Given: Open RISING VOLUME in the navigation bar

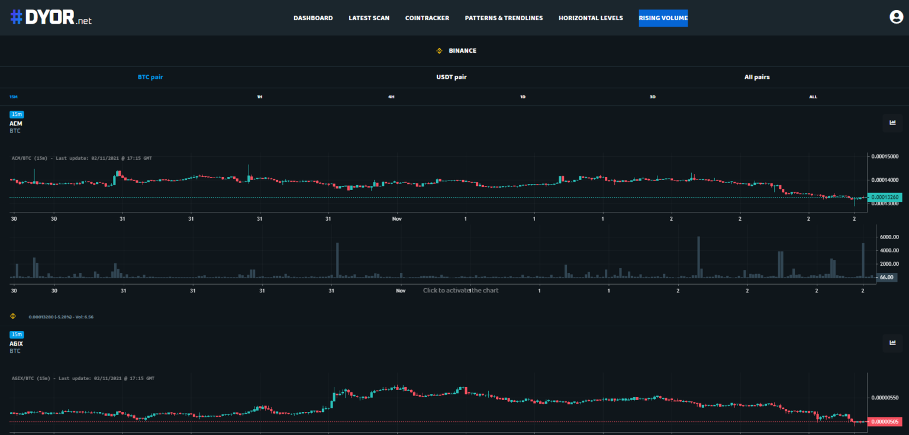Looking at the screenshot, I should pos(663,18).
